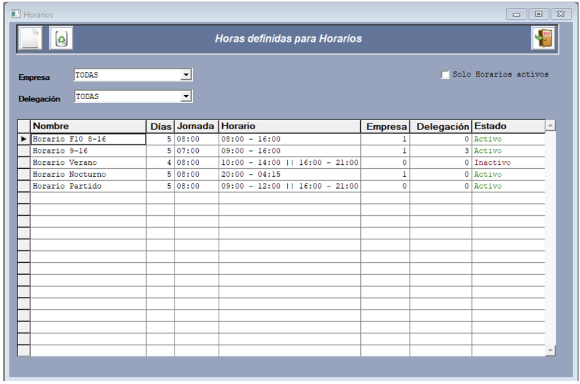Click the row selector arrow for Horario F10 8-16
Image resolution: width=580 pixels, height=384 pixels.
[24, 139]
